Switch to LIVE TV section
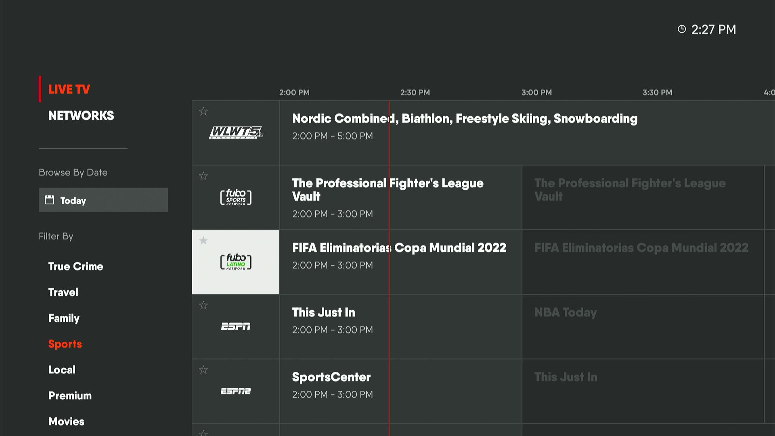Image resolution: width=775 pixels, height=436 pixels. click(69, 89)
